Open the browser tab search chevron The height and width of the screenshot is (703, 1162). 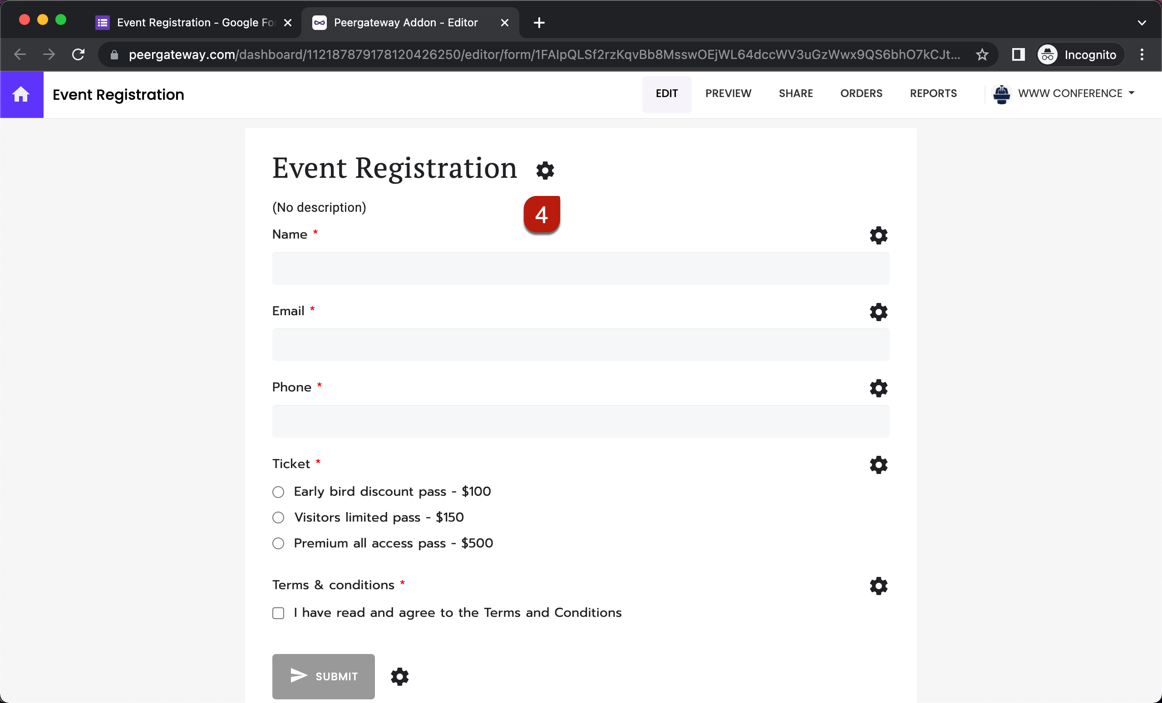point(1142,22)
